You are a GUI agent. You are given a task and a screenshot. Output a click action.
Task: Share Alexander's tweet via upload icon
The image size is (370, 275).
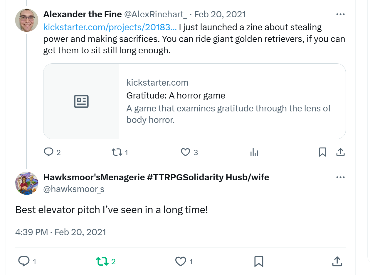tap(340, 152)
